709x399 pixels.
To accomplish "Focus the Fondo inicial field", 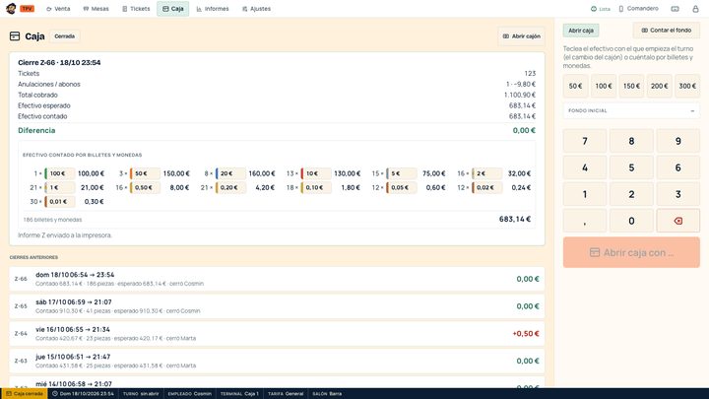I will pos(631,110).
